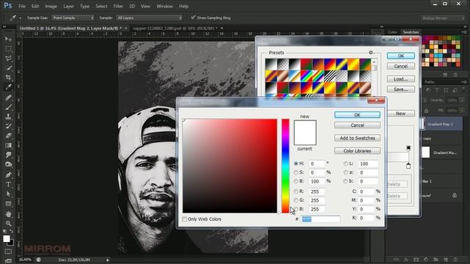
Task: Cancel the Color Picker dialog
Action: pyautogui.click(x=358, y=125)
